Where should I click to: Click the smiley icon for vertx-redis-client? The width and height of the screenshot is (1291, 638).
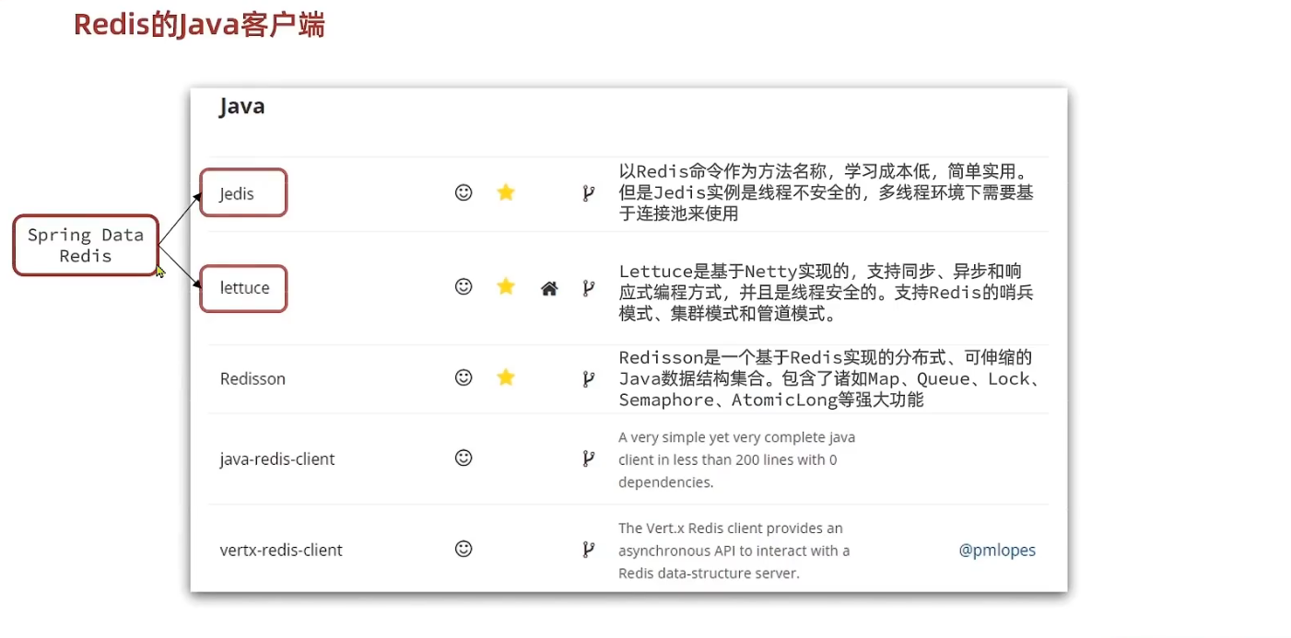coord(464,549)
